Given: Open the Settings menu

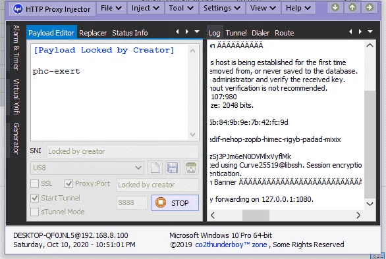Looking at the screenshot, I should tap(222, 8).
